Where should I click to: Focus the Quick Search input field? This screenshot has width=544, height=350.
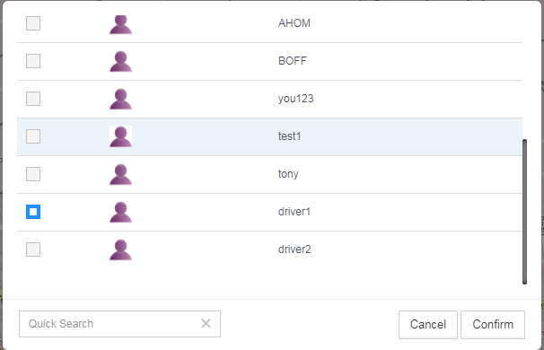coord(111,324)
